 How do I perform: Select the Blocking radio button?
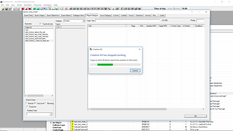(46, 103)
